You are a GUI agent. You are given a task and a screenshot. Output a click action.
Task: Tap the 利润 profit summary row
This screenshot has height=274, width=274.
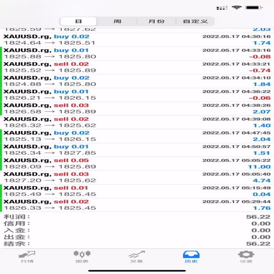click(x=137, y=217)
